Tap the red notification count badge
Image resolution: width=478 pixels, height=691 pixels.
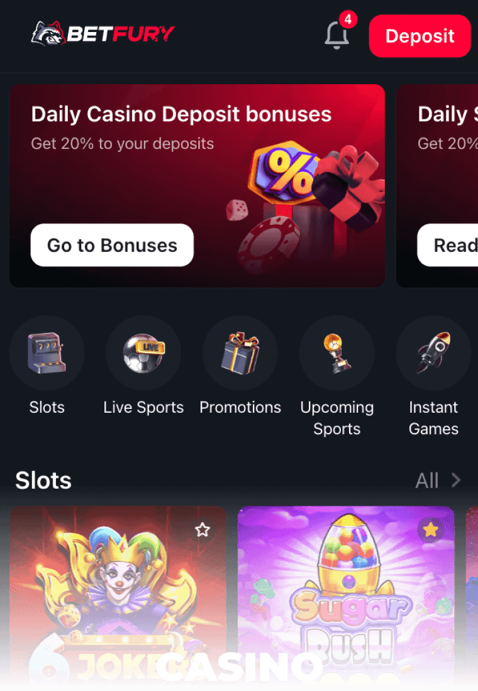[x=348, y=19]
